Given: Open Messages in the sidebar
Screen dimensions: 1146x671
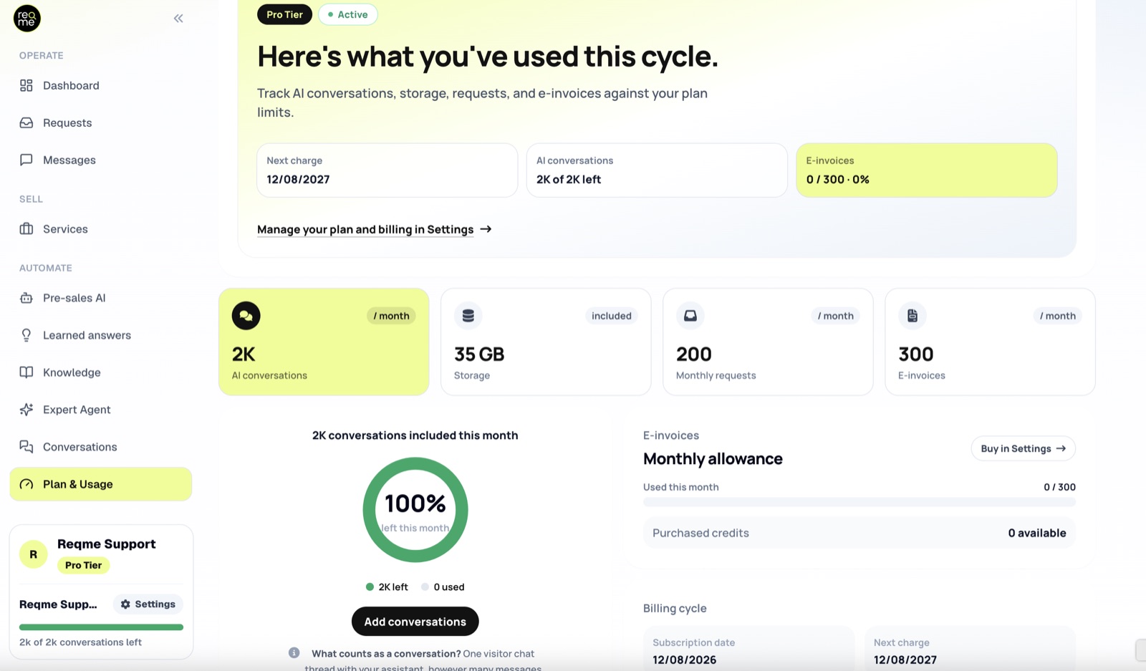Looking at the screenshot, I should 100,160.
